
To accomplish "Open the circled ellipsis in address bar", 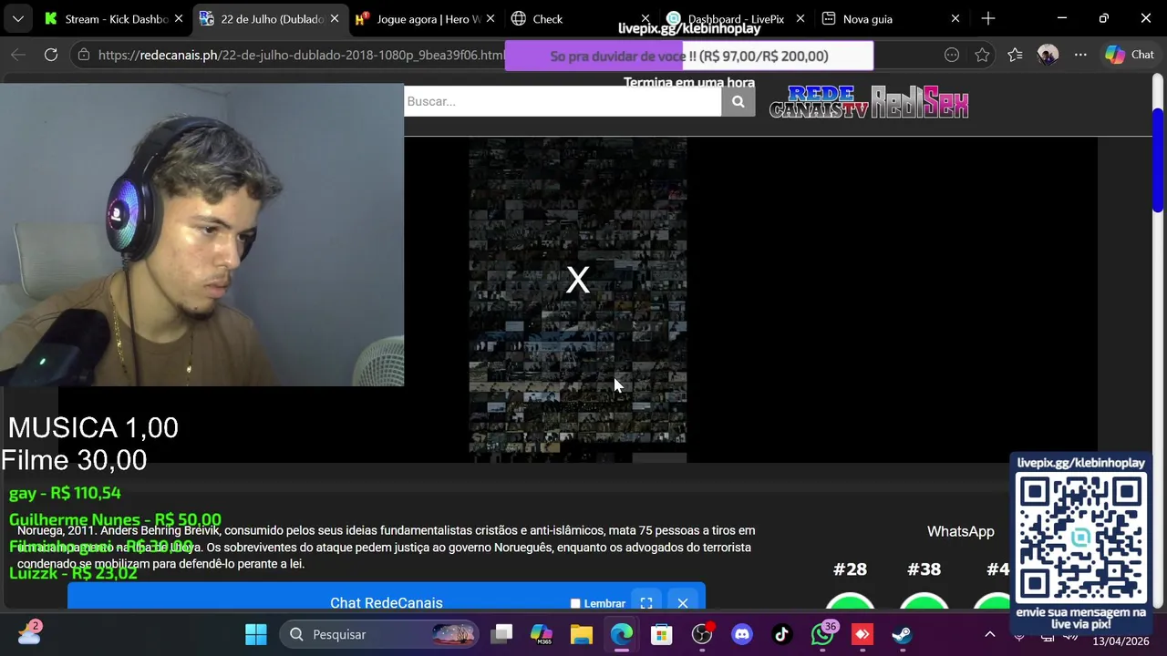I will tap(952, 55).
